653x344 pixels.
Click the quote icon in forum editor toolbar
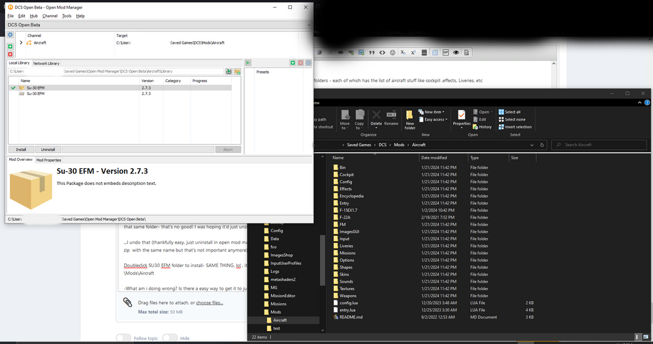tap(372, 53)
